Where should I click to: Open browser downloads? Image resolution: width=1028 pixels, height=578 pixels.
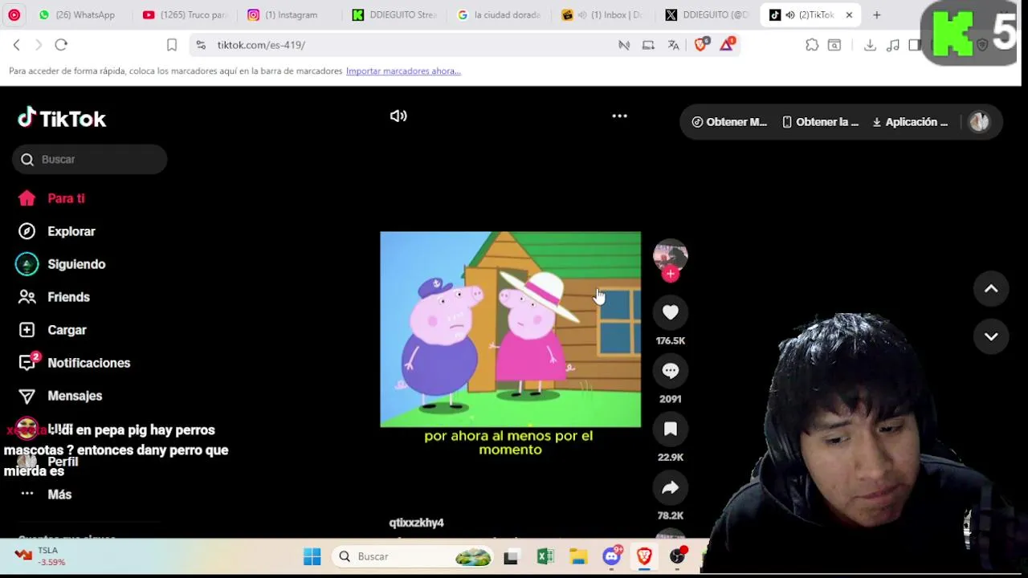[x=870, y=45]
